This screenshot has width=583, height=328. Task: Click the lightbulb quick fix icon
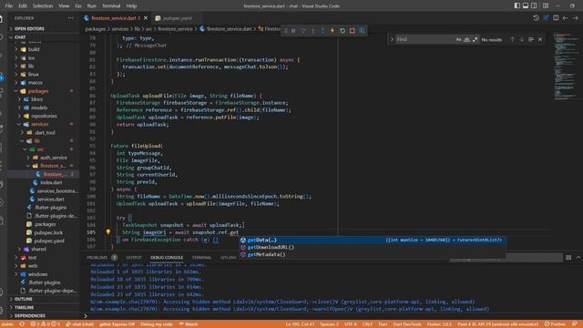coord(108,231)
